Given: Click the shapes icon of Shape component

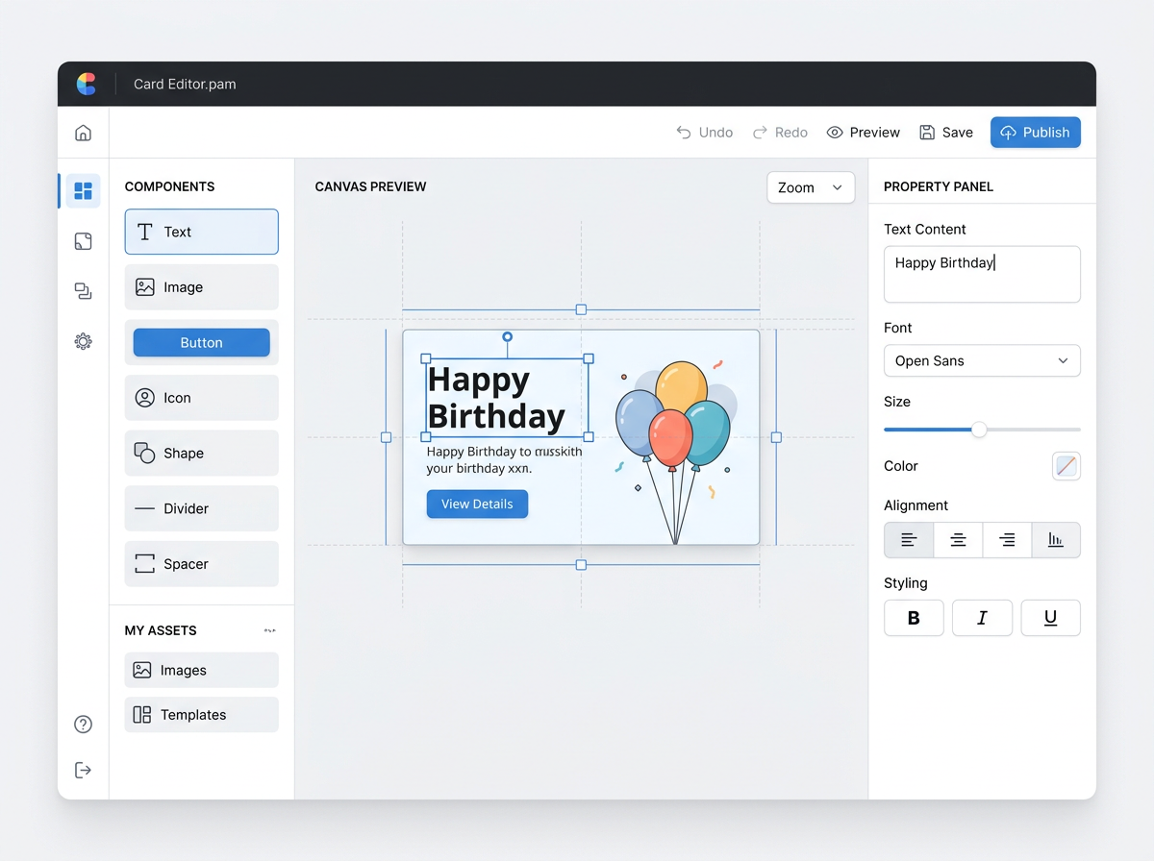Looking at the screenshot, I should pos(145,453).
